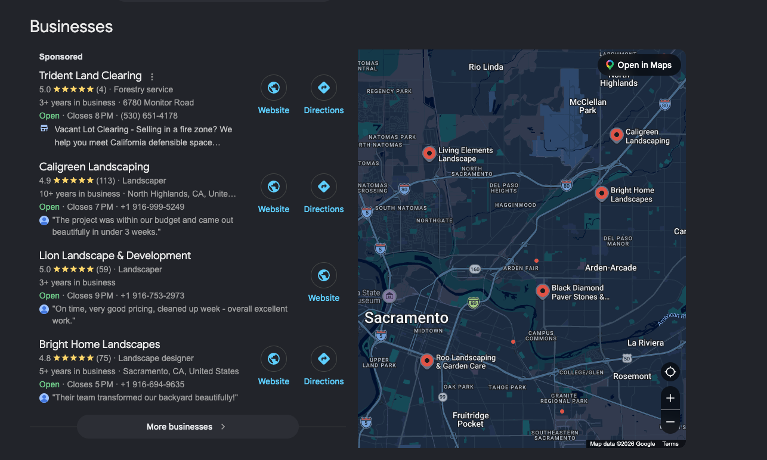Open Lion Landscape & Development listing title
The height and width of the screenshot is (460, 767).
[x=115, y=256]
